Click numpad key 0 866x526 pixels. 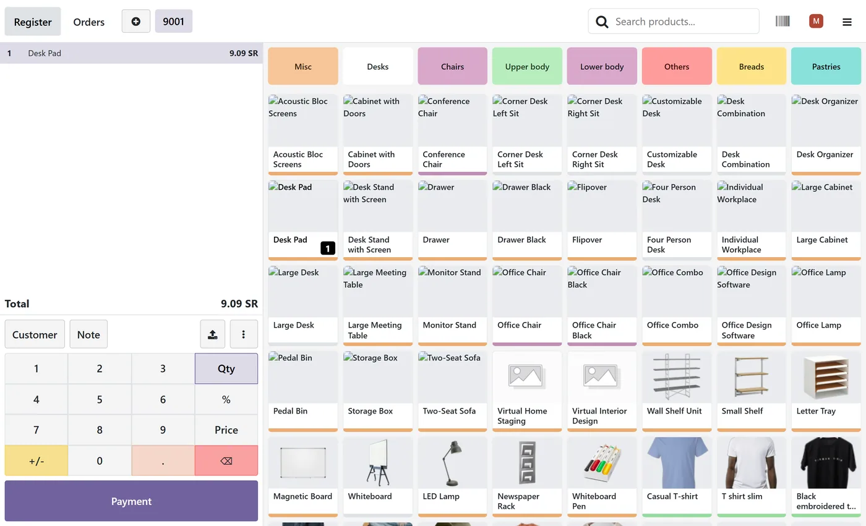[100, 461]
